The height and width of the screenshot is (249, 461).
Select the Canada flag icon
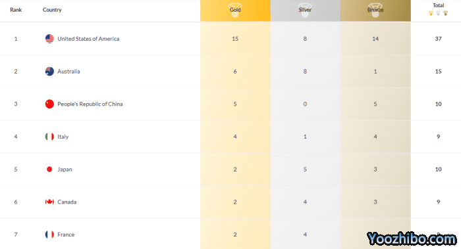[49, 202]
